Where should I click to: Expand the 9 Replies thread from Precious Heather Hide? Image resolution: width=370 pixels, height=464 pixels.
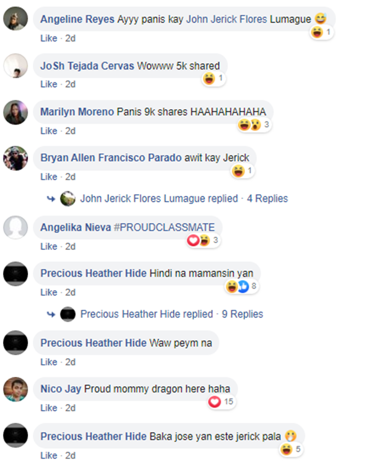click(242, 314)
